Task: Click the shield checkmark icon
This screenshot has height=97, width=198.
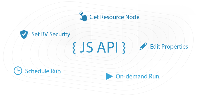Action: (24, 34)
